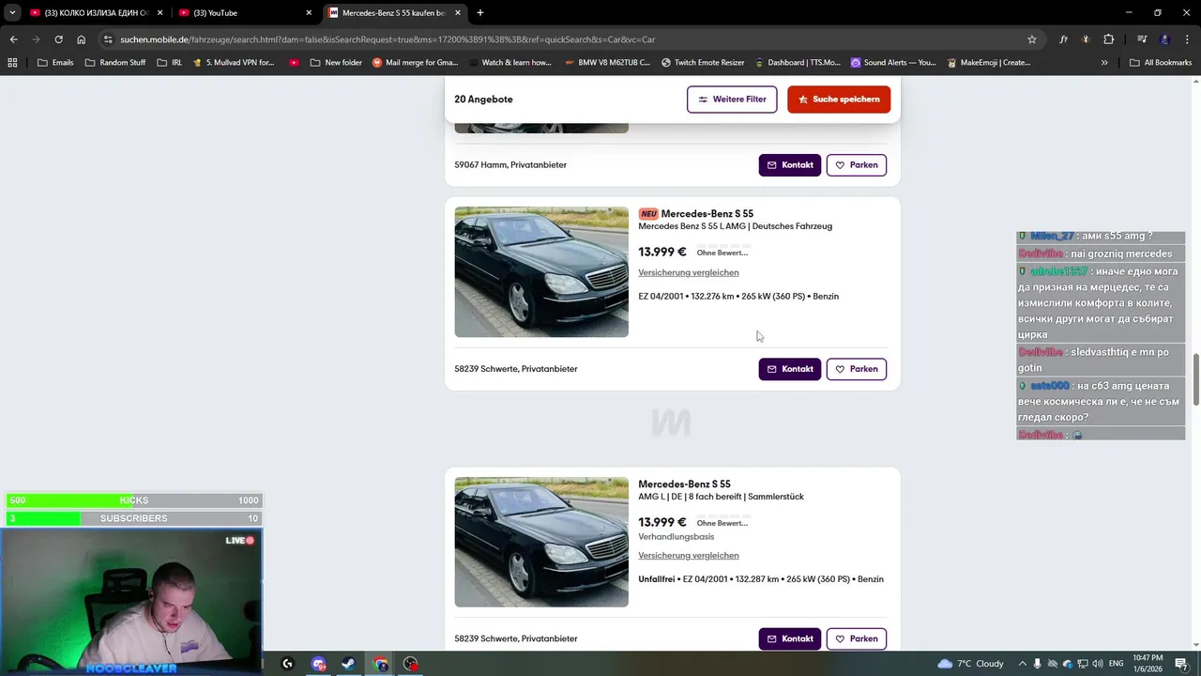Click the 58239 Schwerte, Privatanbieter text under Deutsches Fahrzeug
The width and height of the screenshot is (1201, 676).
(516, 369)
